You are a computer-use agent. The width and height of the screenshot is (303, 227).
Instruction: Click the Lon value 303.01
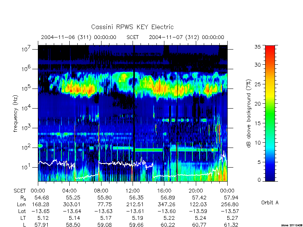point(72,204)
